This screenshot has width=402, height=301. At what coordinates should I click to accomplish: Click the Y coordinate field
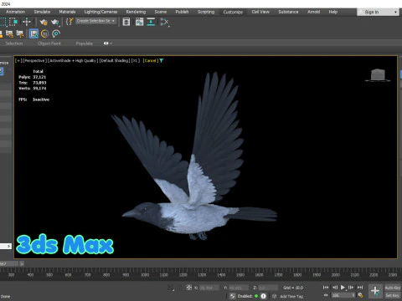239,288
